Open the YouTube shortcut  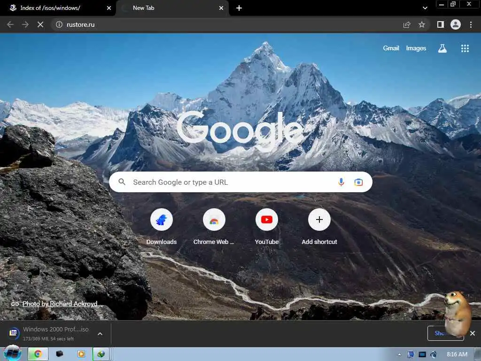tap(267, 227)
